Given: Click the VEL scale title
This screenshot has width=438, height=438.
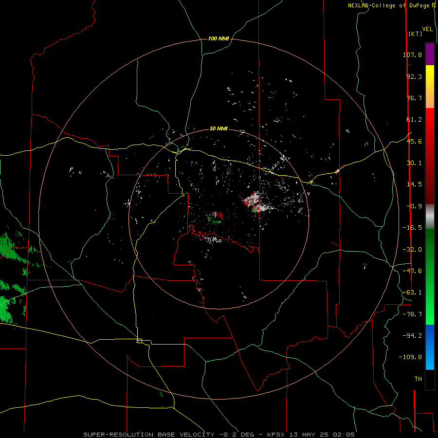Looking at the screenshot, I should [x=427, y=29].
